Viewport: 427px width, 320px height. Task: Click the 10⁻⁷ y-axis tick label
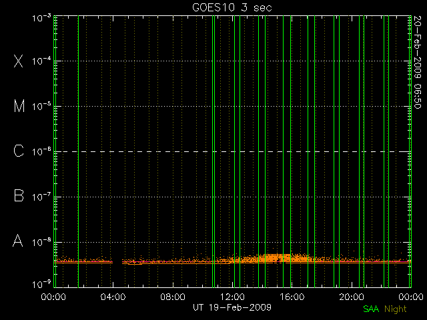coord(41,197)
